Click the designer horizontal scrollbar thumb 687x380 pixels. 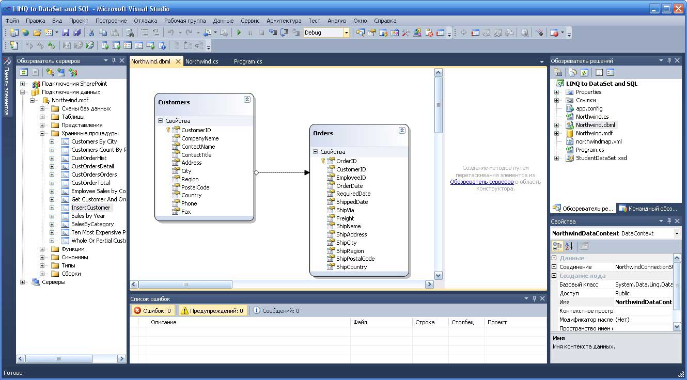click(185, 284)
